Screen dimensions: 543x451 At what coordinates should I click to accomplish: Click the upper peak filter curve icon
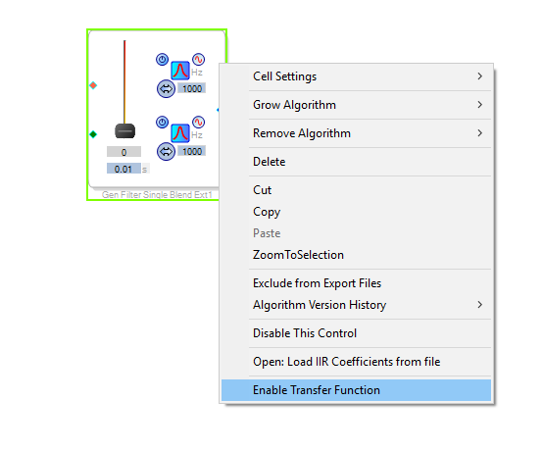tap(180, 71)
